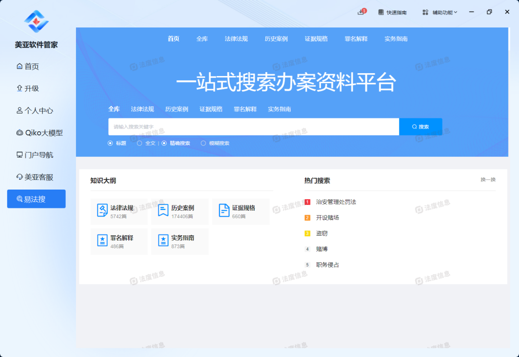Open 首页 in the top navigation
The width and height of the screenshot is (519, 357).
(173, 39)
